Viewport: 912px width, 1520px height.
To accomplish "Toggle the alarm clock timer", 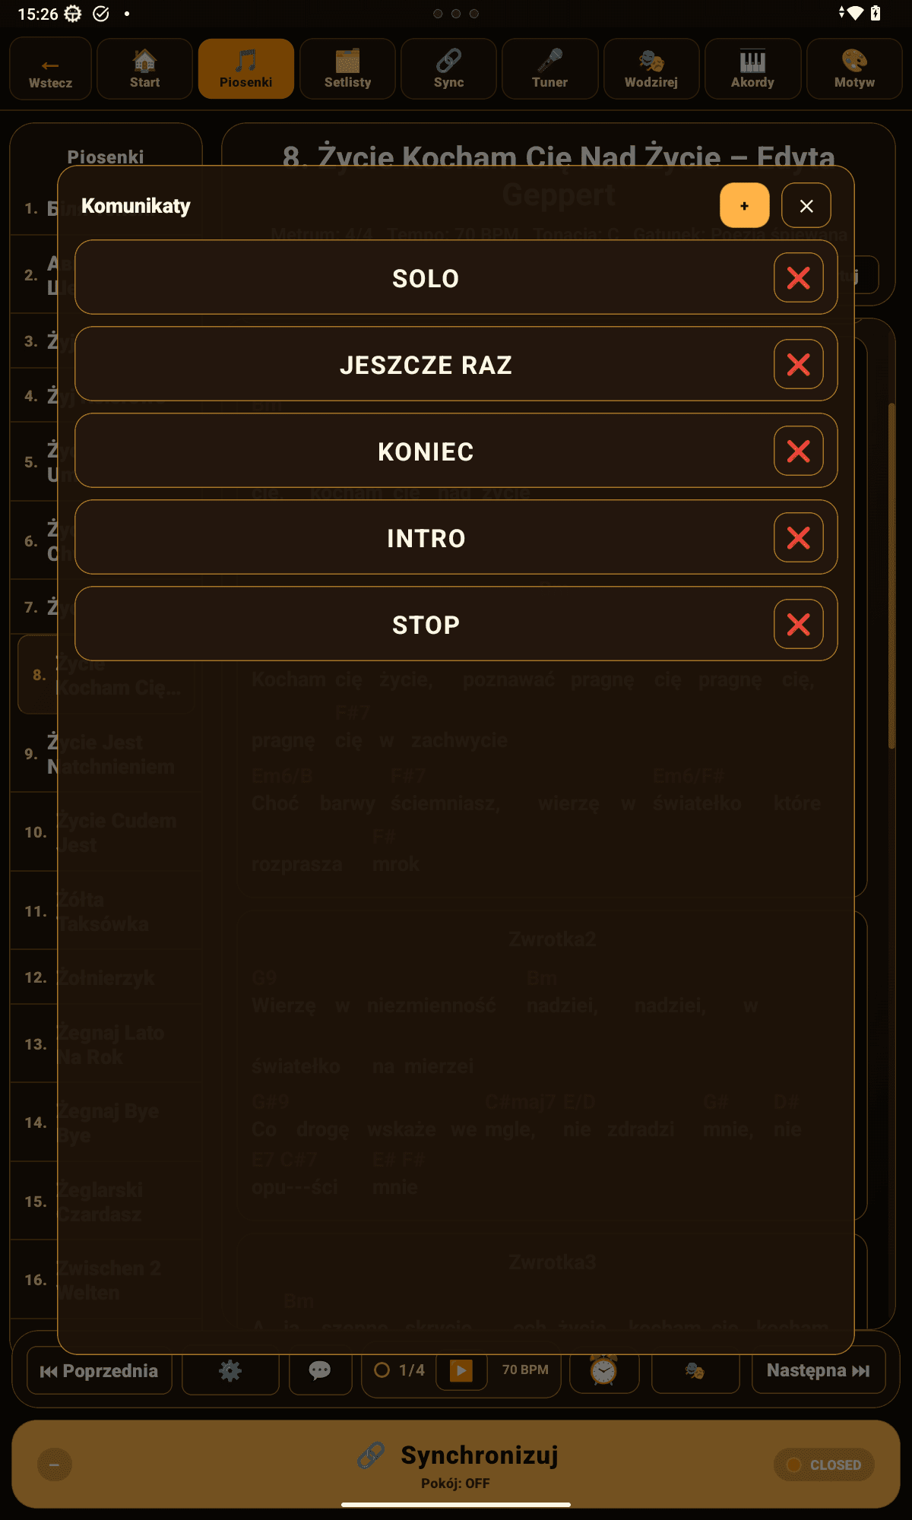I will [603, 1370].
